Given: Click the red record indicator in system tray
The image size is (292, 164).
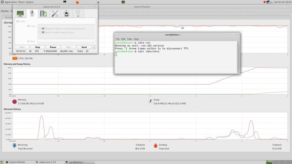Looking at the screenshot, I should [265, 2].
